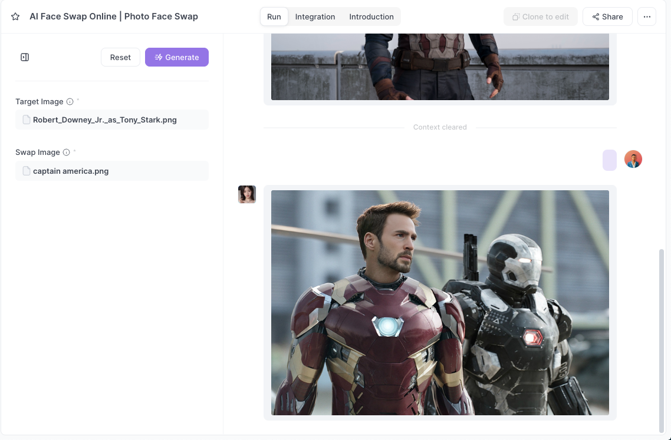This screenshot has width=671, height=440.
Task: Click the file icon of captain america.png
Action: click(26, 171)
